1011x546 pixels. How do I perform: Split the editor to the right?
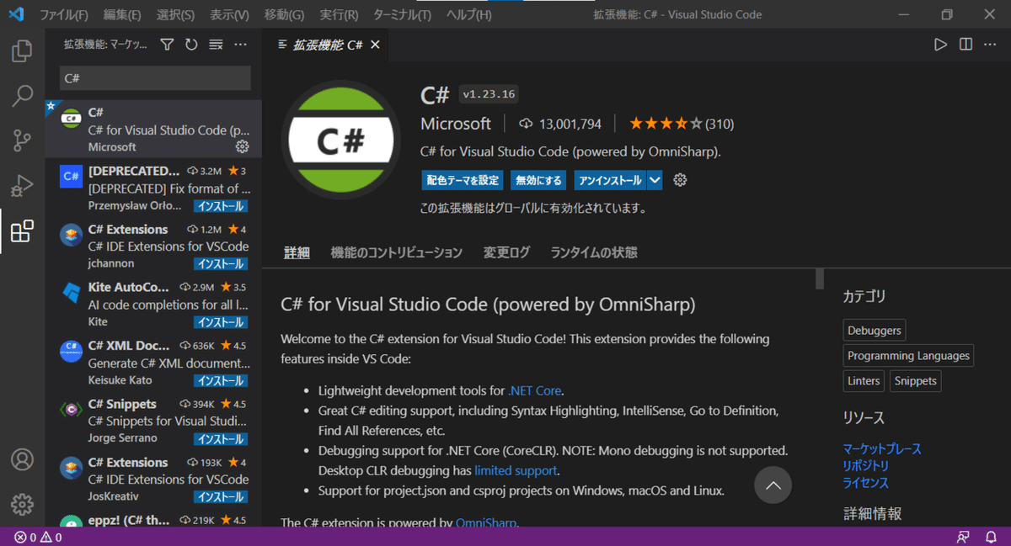pyautogui.click(x=966, y=45)
